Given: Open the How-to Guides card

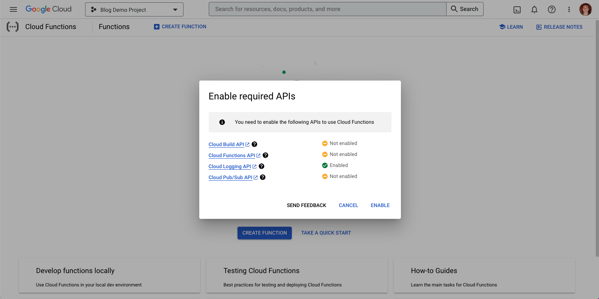Looking at the screenshot, I should 484,275.
